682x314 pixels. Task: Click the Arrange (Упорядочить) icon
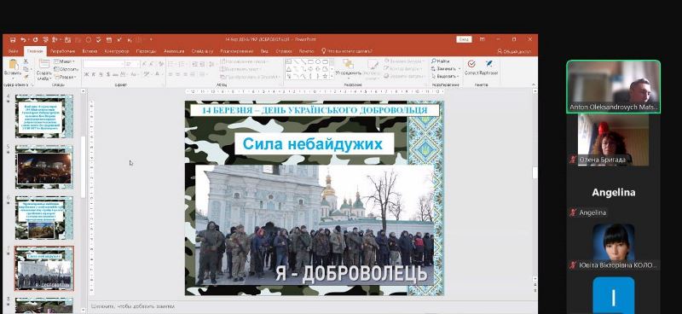(x=348, y=64)
